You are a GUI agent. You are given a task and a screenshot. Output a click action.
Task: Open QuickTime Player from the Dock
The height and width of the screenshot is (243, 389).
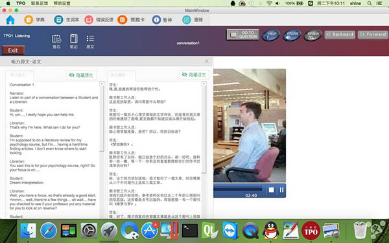pos(250,231)
